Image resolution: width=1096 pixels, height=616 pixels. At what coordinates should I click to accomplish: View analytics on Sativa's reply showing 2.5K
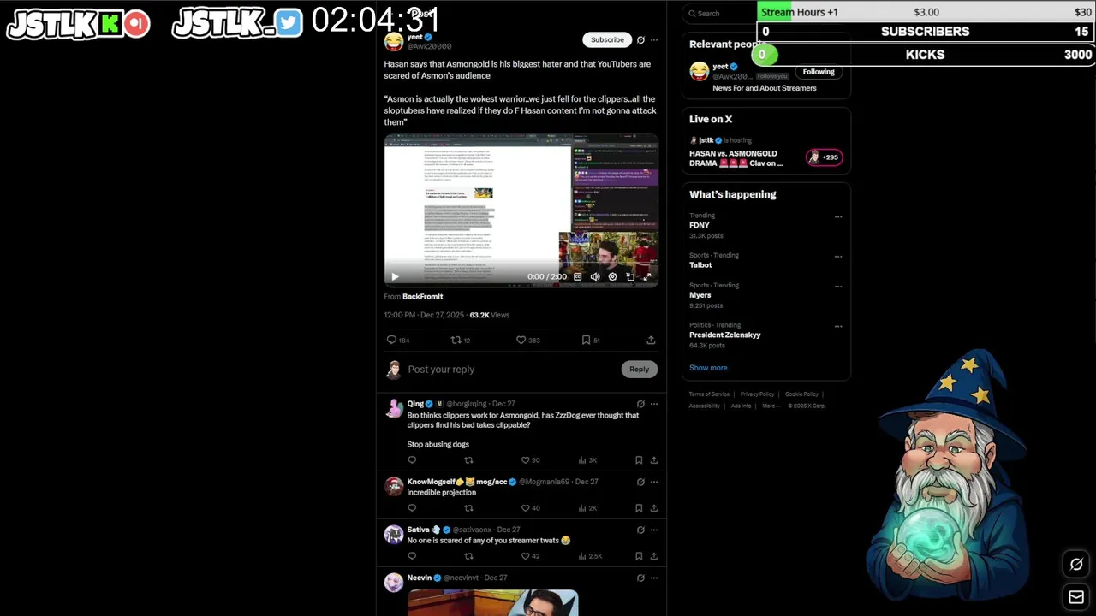(590, 556)
